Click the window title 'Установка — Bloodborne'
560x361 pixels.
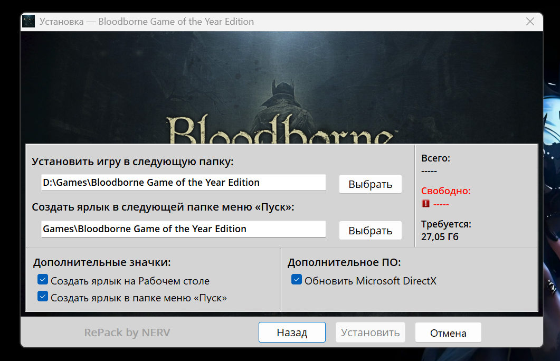tap(147, 22)
